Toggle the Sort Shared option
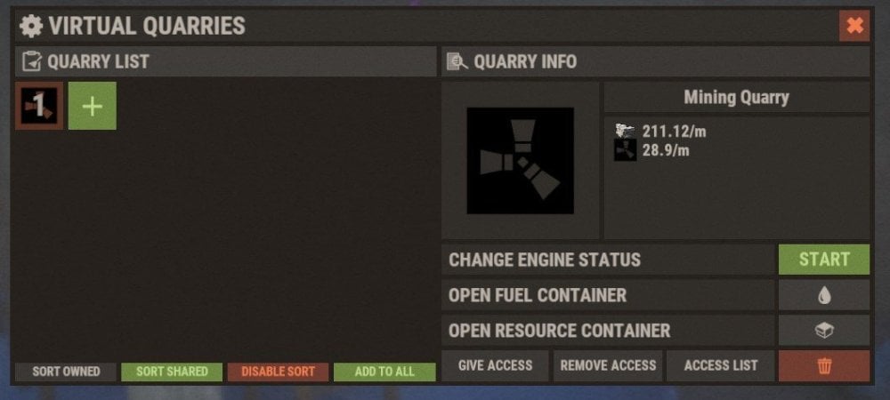Screen dimensions: 890x400 [172, 372]
